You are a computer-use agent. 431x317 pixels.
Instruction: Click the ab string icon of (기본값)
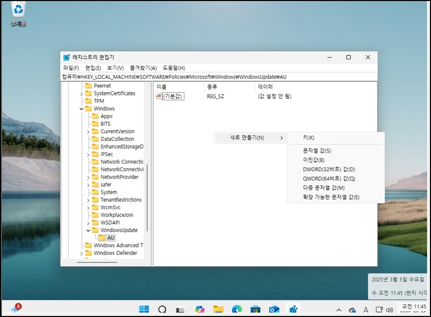159,96
